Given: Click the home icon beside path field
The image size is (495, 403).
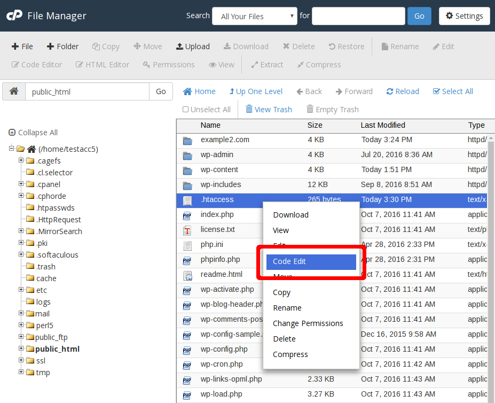Looking at the screenshot, I should 14,91.
